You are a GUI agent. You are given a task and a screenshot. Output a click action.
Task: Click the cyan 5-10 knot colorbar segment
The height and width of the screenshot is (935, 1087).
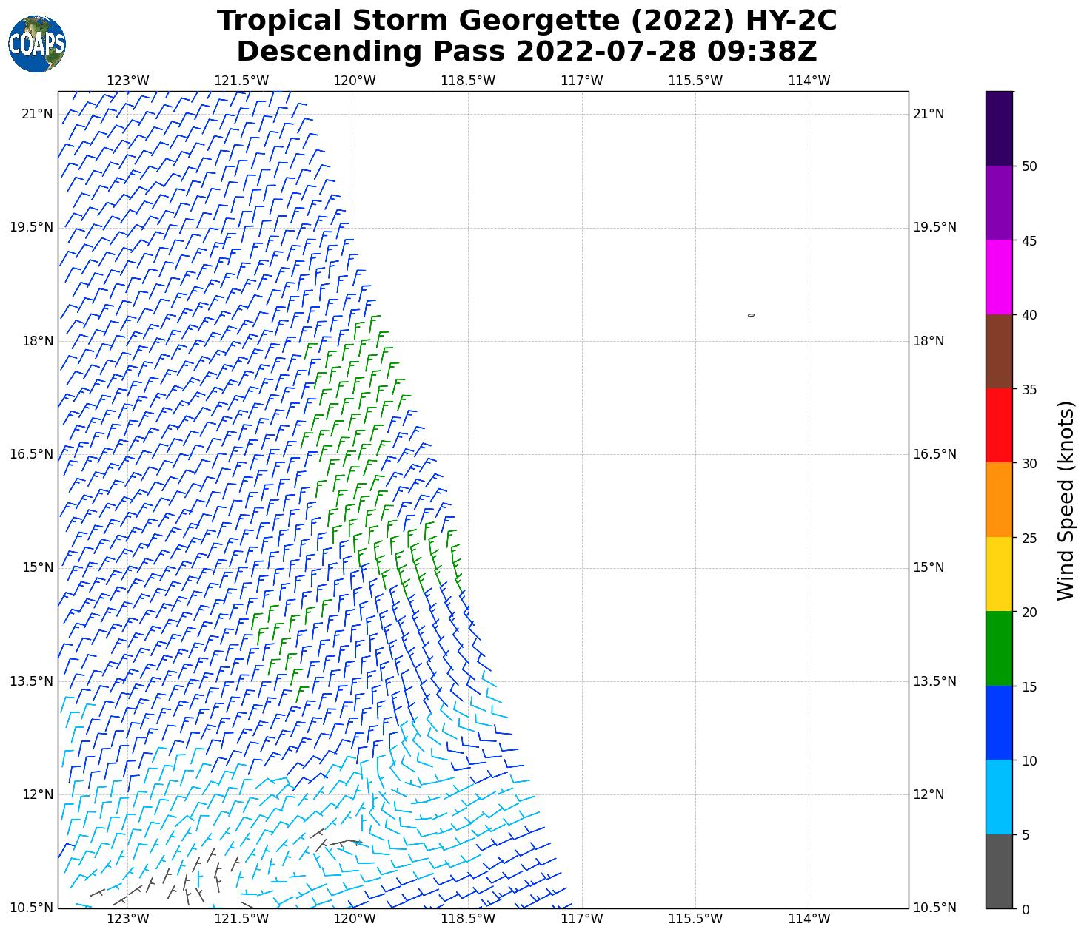coord(999,797)
